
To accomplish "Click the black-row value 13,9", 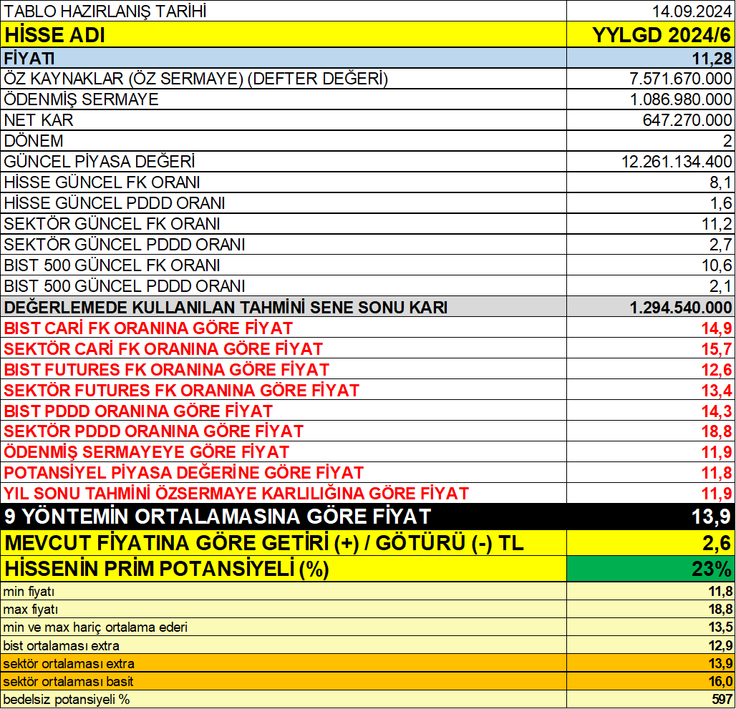I will pos(712,517).
